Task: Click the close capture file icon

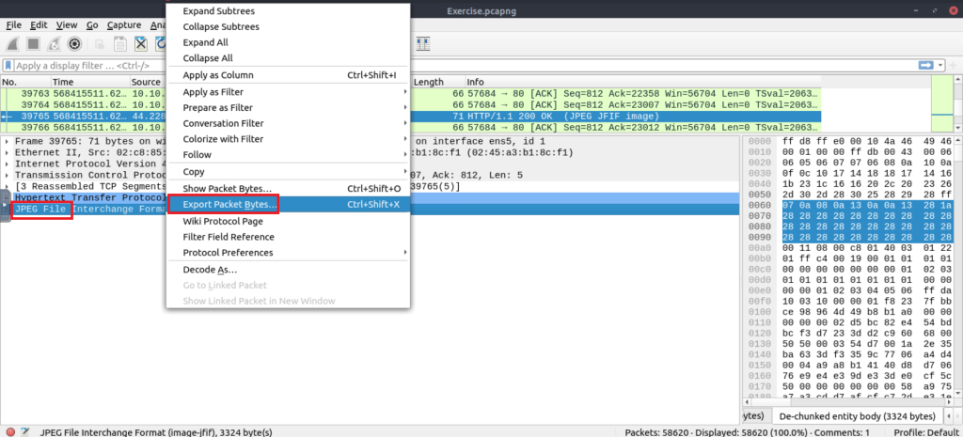Action: 140,44
